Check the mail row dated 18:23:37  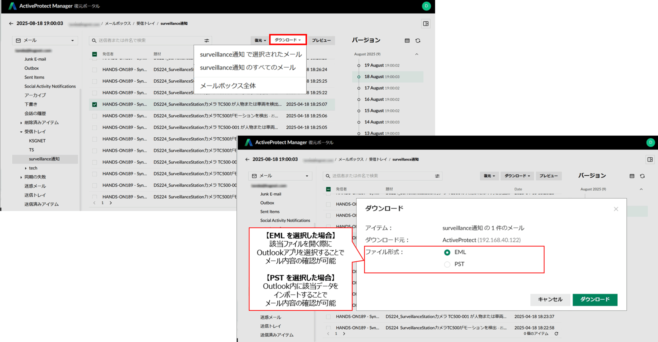[328, 317]
